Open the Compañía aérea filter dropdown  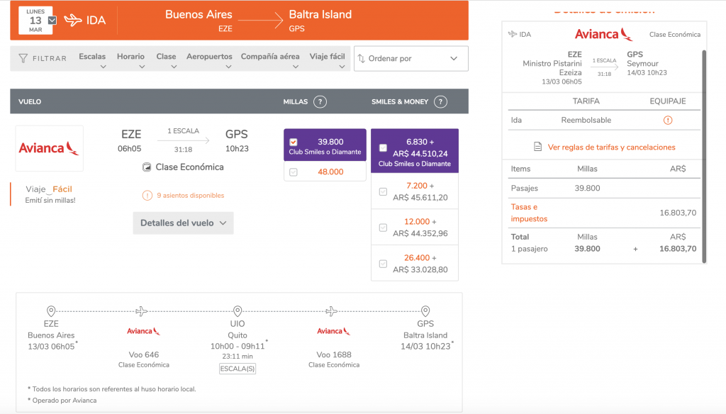(270, 60)
